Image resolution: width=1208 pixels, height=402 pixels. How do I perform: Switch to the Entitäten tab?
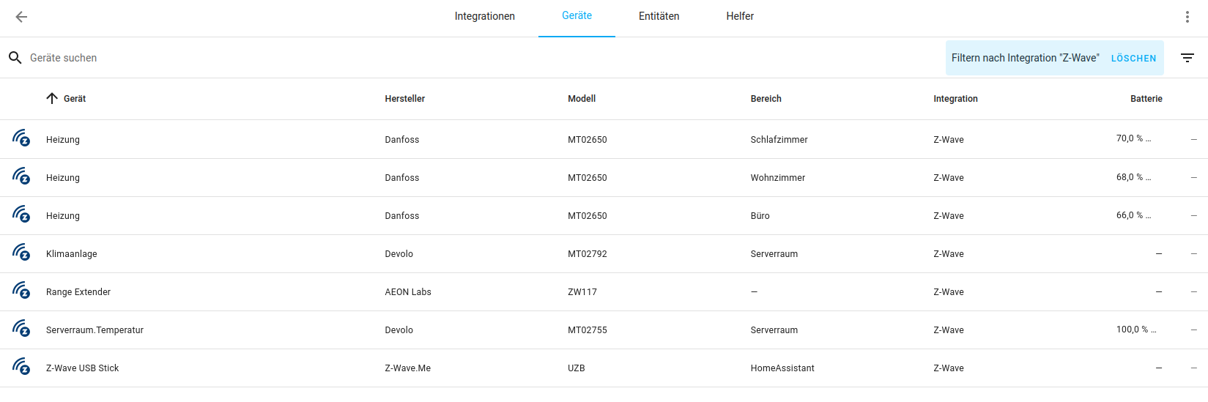pos(659,17)
